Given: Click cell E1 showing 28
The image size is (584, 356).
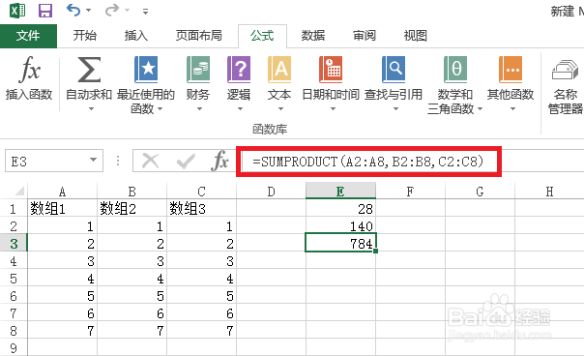Looking at the screenshot, I should pyautogui.click(x=340, y=208).
